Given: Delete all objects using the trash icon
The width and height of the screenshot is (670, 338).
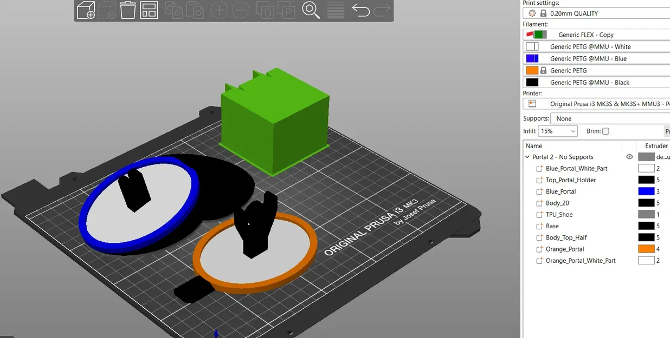Looking at the screenshot, I should [x=128, y=10].
